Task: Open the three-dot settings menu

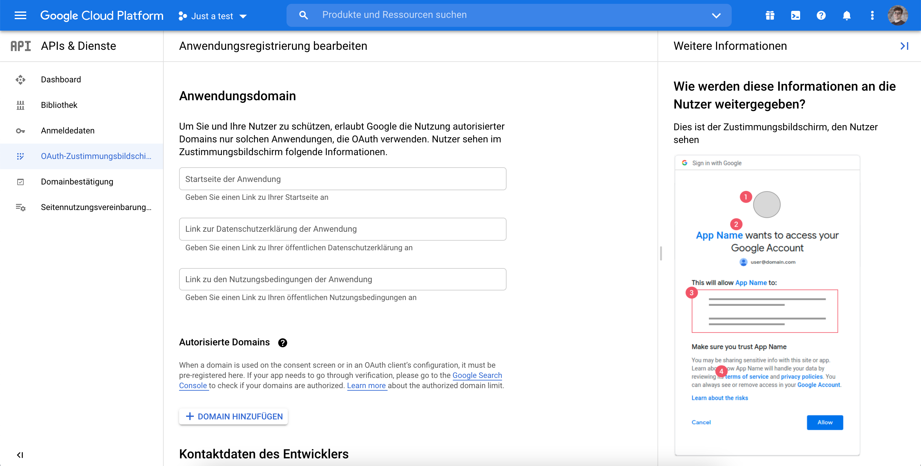Action: 872,15
